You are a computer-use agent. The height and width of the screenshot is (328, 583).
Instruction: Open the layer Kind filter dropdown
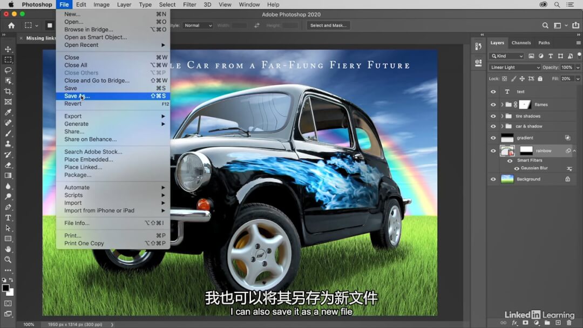point(506,56)
